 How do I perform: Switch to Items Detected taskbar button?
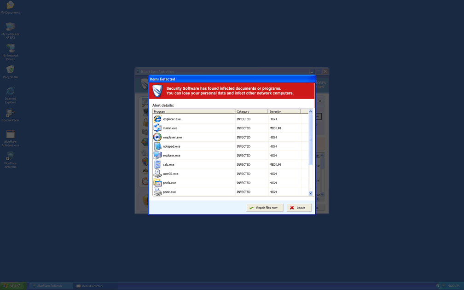pos(95,286)
